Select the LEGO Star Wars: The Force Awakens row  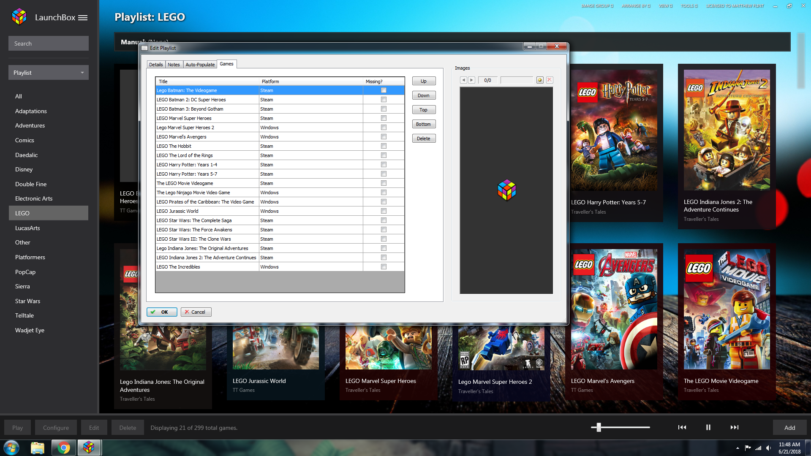pos(280,230)
